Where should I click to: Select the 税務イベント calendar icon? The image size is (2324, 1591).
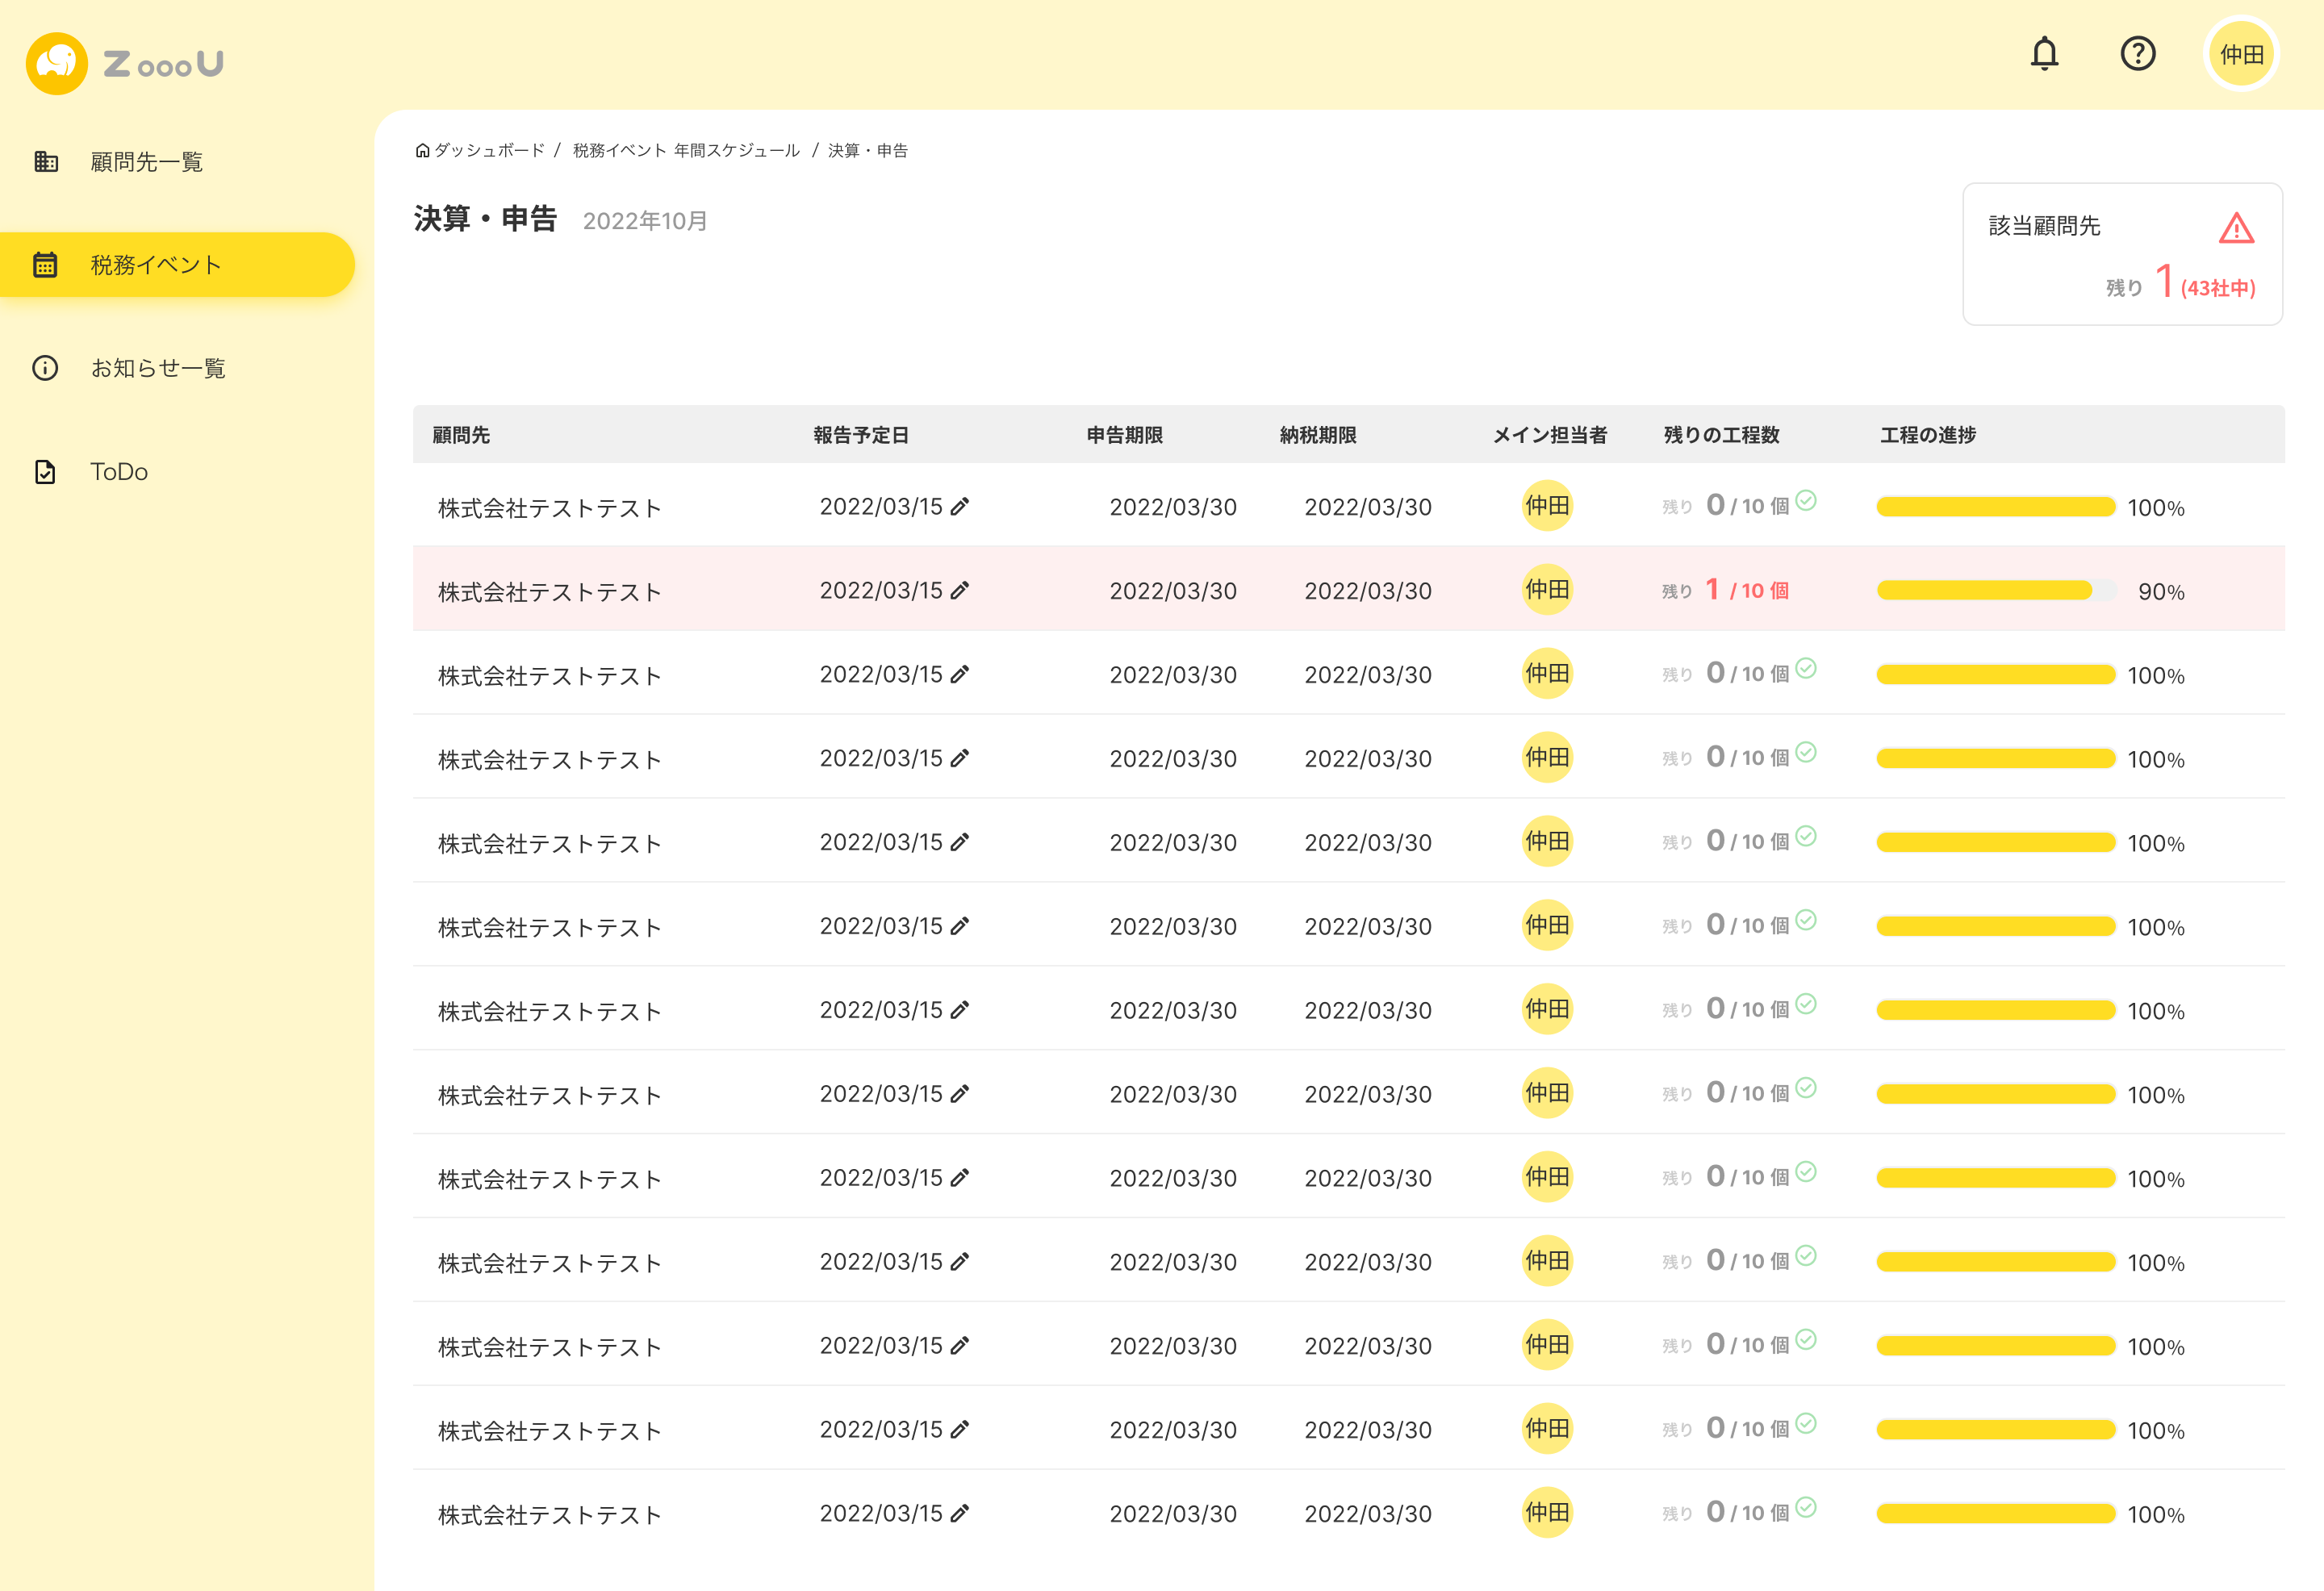(x=45, y=264)
